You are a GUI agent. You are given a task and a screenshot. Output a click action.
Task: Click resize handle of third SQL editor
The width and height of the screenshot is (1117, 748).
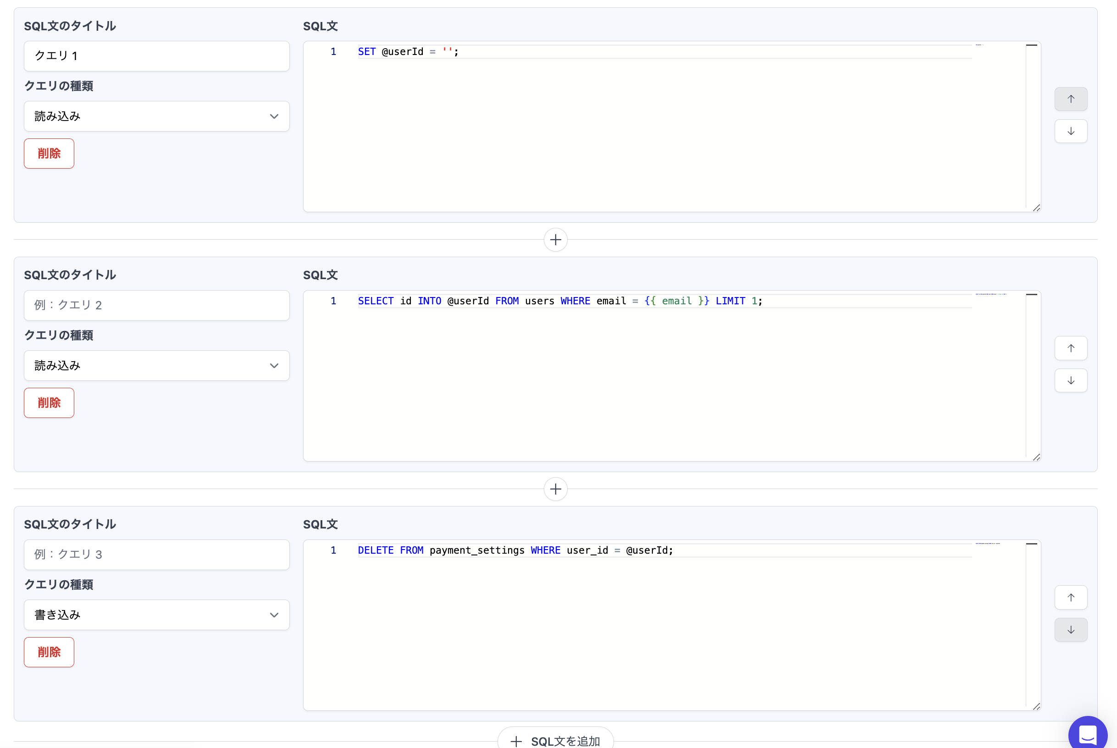(1036, 706)
